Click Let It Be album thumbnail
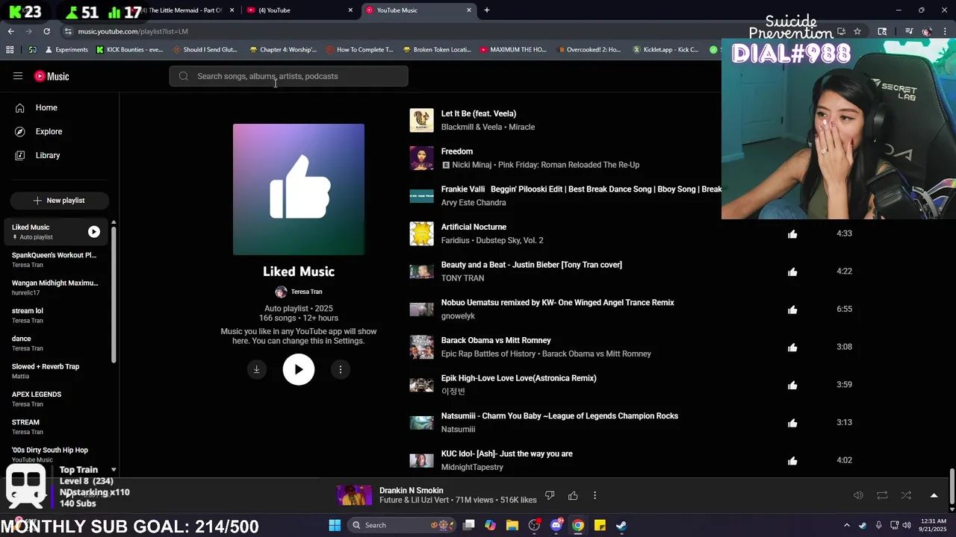956x537 pixels. pyautogui.click(x=421, y=120)
